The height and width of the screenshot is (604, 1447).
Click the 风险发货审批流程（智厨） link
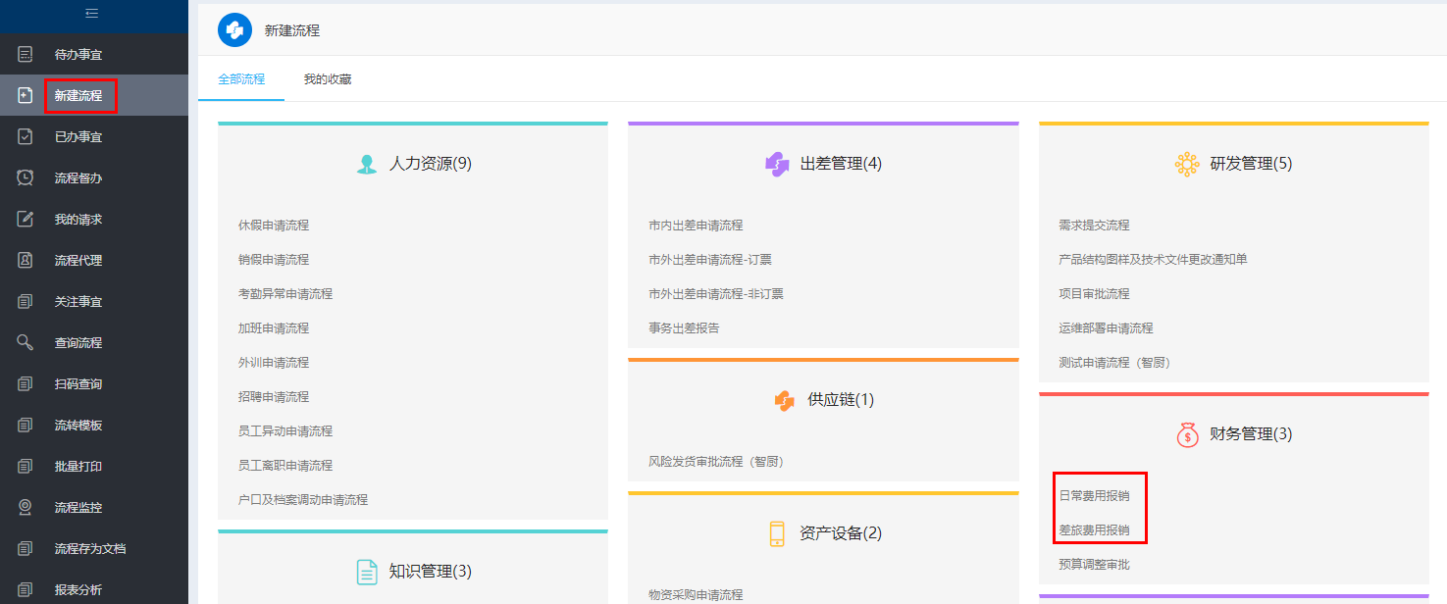click(x=716, y=462)
